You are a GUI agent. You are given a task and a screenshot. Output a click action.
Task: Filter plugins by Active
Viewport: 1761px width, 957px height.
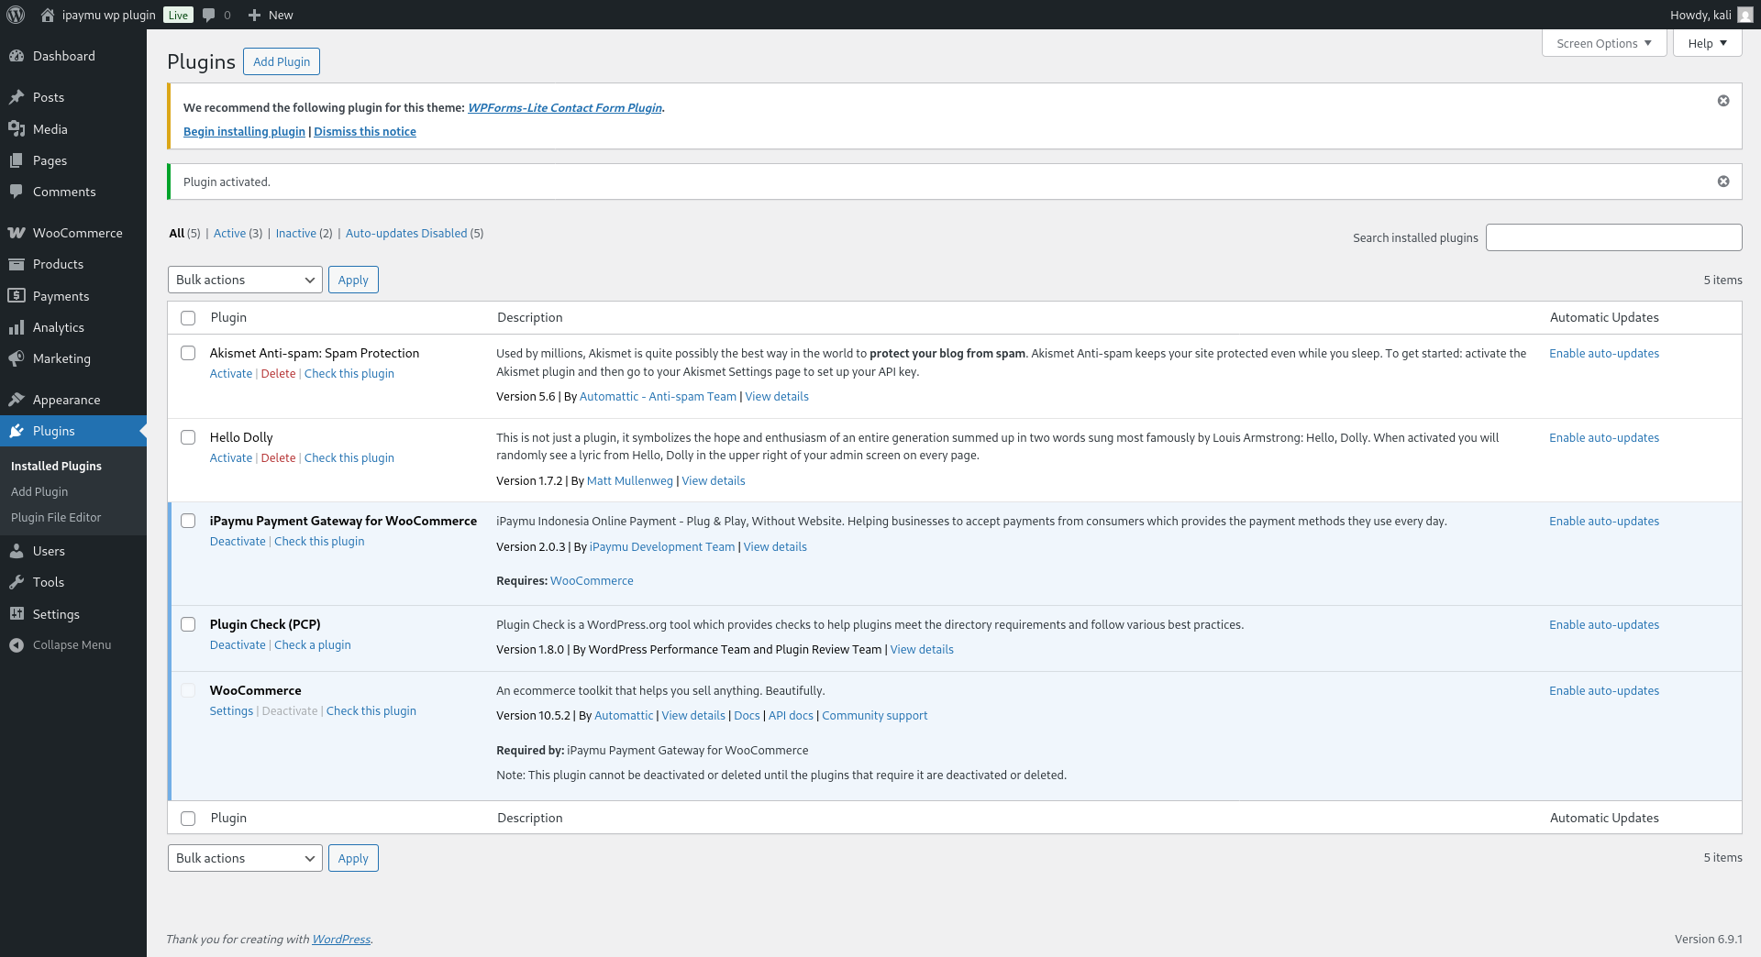(229, 233)
